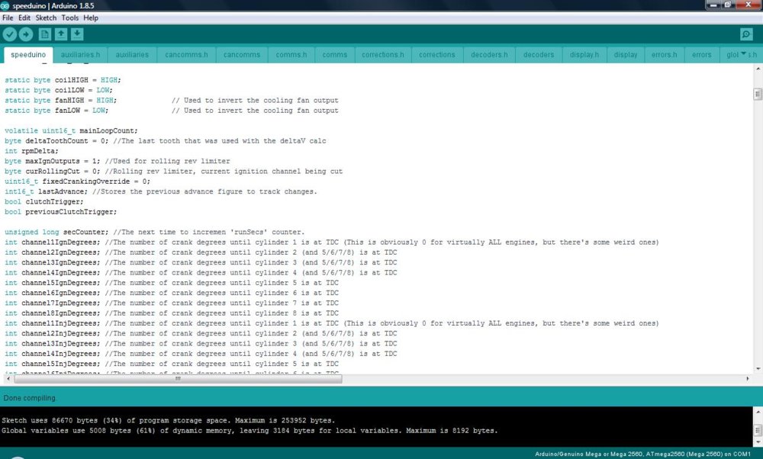This screenshot has height=459, width=763.
Task: Switch to the errors.h tab
Action: tap(665, 54)
